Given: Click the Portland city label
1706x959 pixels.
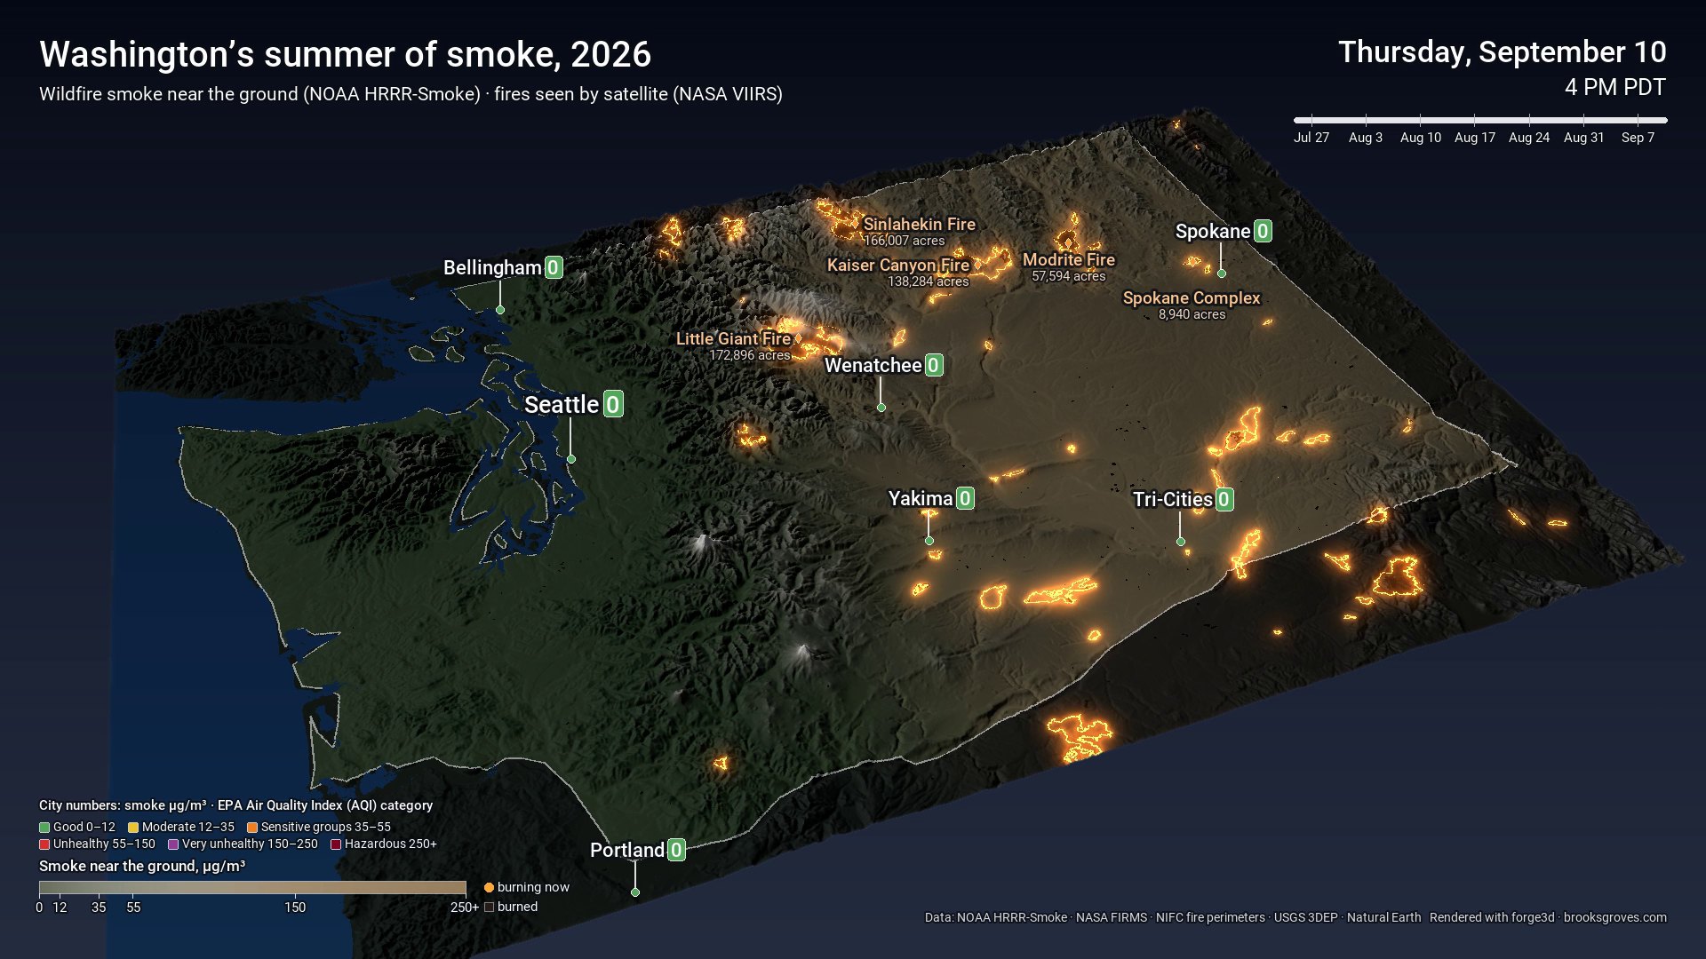Looking at the screenshot, I should 627,851.
